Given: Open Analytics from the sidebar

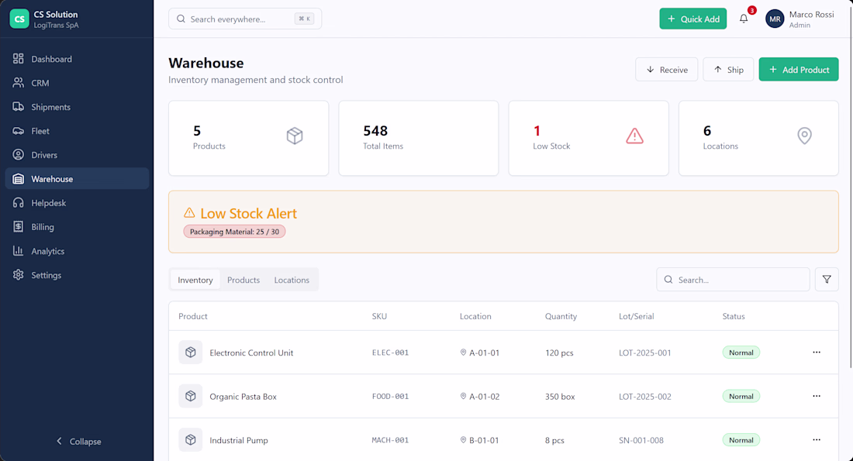Looking at the screenshot, I should point(47,251).
